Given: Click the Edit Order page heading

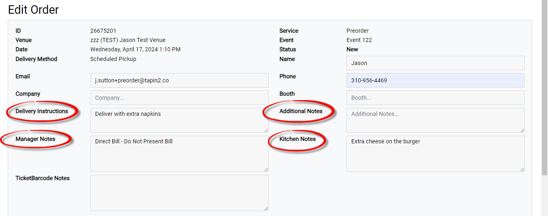Looking at the screenshot, I should pos(34,10).
